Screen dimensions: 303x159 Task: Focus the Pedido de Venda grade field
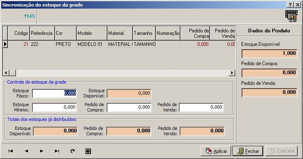201,107
